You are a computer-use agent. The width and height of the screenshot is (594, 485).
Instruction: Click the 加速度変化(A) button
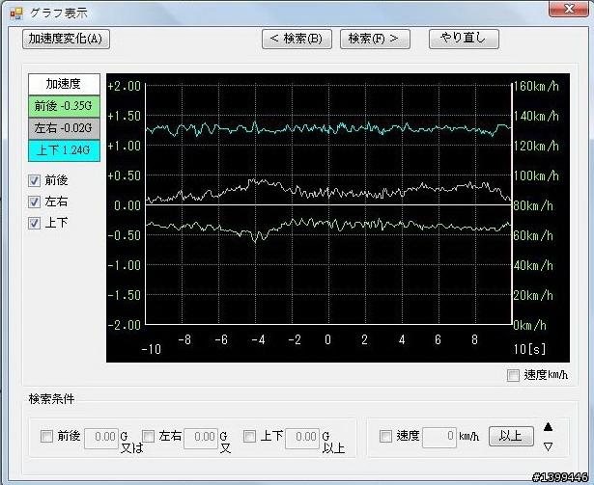point(66,39)
